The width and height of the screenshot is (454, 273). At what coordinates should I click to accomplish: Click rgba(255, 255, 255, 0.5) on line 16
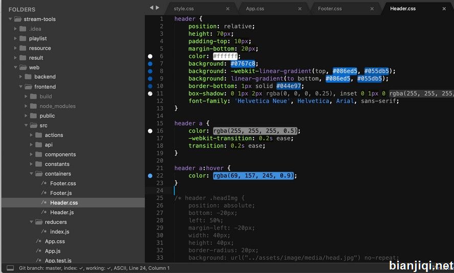click(x=256, y=131)
